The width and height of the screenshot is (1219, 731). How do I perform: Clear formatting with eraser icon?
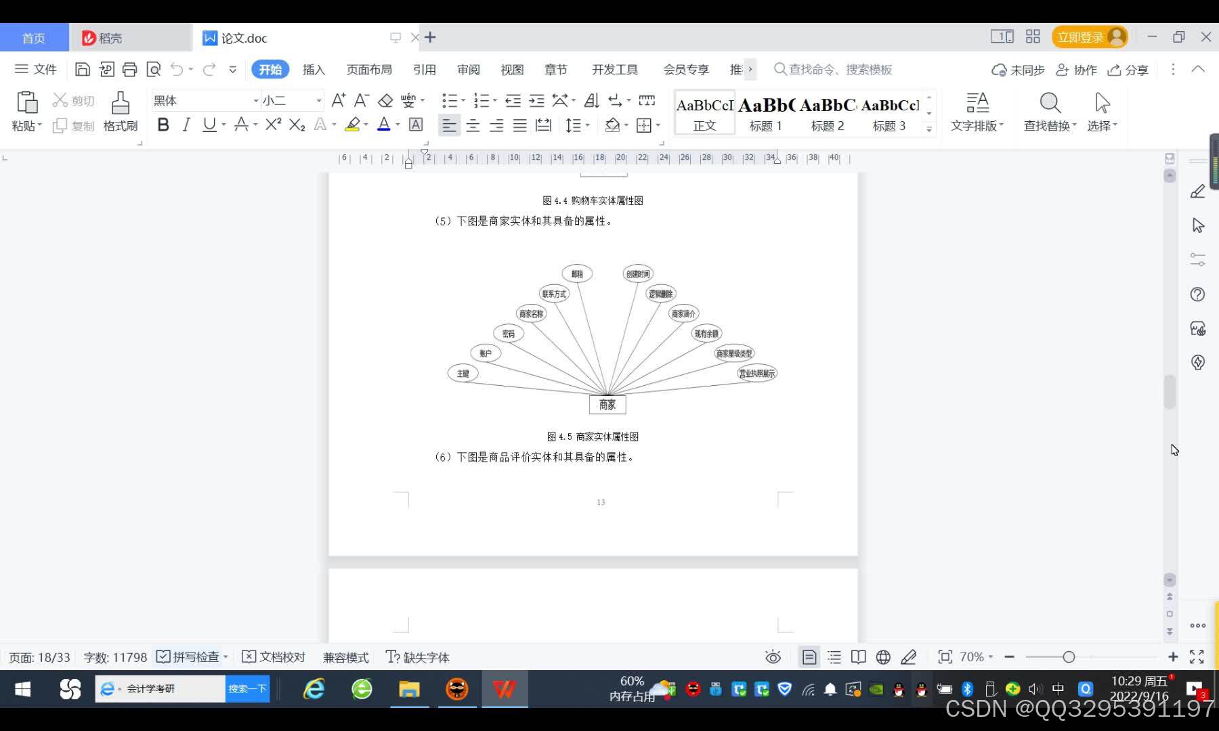385,100
